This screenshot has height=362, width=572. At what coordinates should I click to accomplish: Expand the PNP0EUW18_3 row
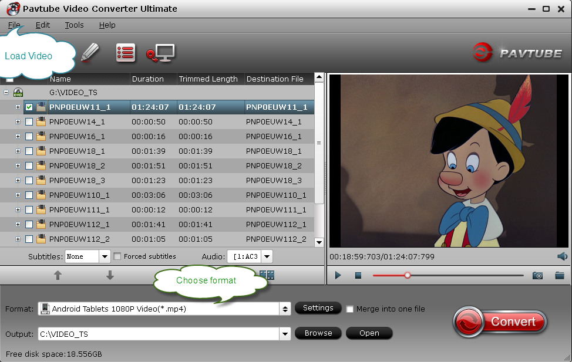(x=18, y=181)
